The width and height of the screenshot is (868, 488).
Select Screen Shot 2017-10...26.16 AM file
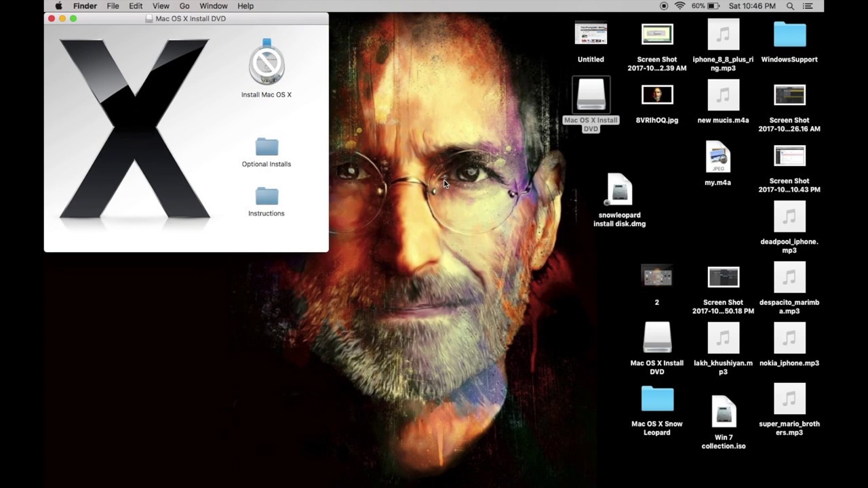790,95
